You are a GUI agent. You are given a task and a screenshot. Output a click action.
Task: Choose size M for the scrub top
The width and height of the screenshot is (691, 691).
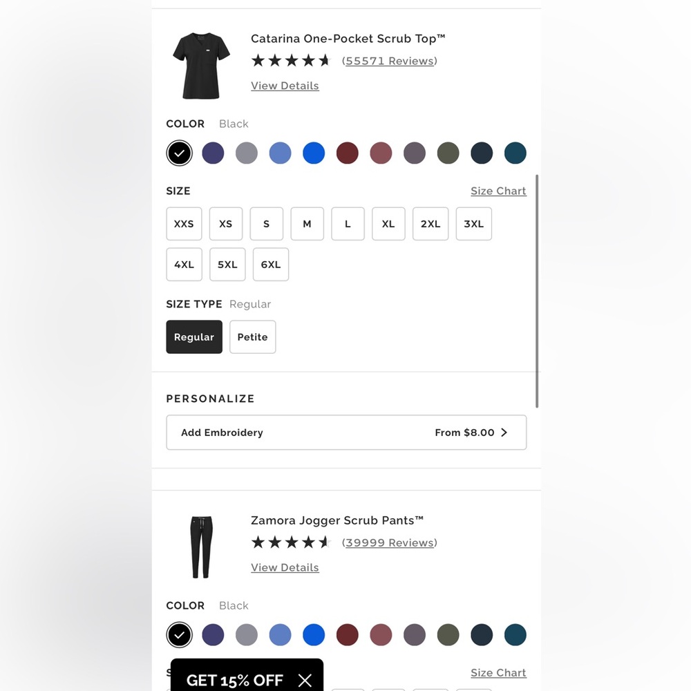[x=307, y=224]
